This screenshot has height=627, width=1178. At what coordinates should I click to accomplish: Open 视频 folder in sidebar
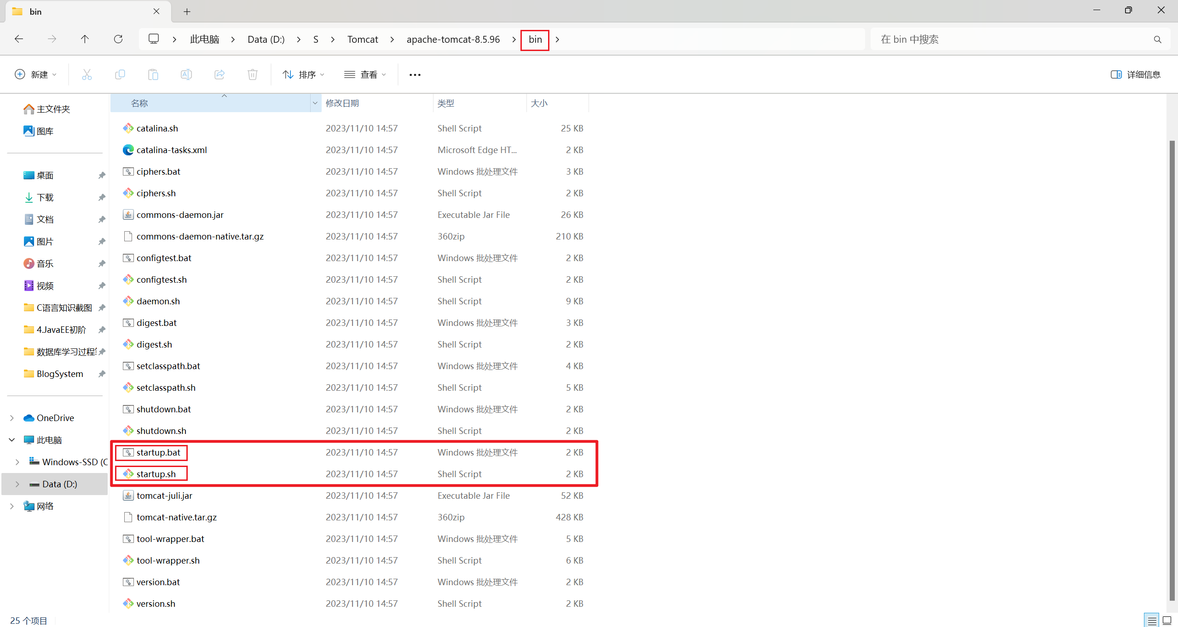pos(38,286)
